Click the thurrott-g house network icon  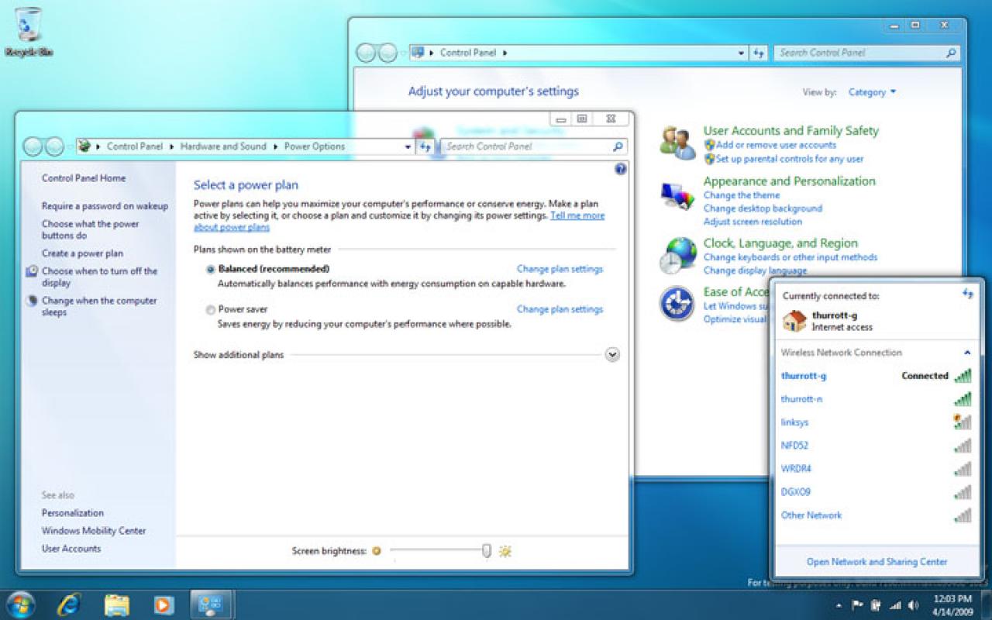794,321
